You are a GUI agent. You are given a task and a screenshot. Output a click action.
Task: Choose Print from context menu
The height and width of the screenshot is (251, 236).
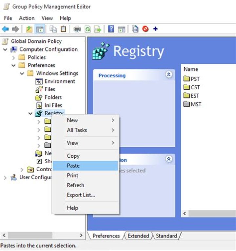tap(86, 175)
